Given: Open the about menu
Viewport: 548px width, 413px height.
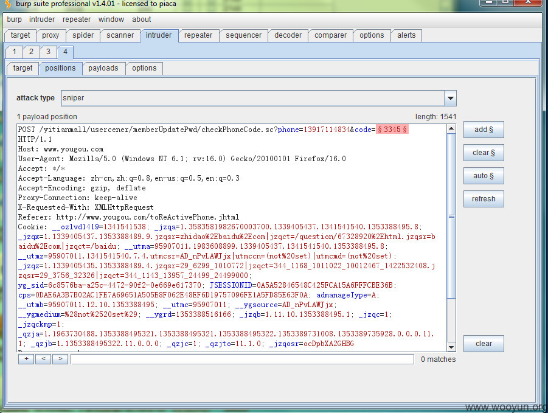Looking at the screenshot, I should (x=142, y=19).
